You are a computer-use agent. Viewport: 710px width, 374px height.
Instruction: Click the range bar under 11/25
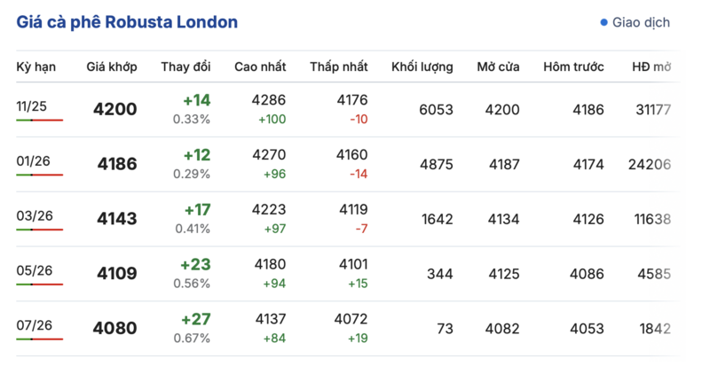click(39, 120)
